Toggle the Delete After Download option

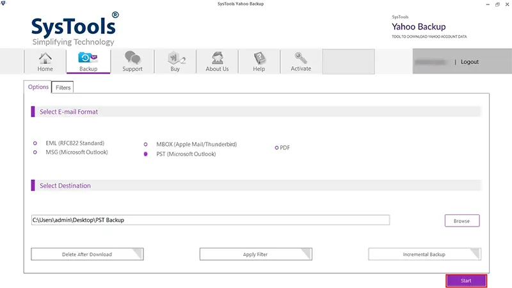pyautogui.click(x=87, y=254)
